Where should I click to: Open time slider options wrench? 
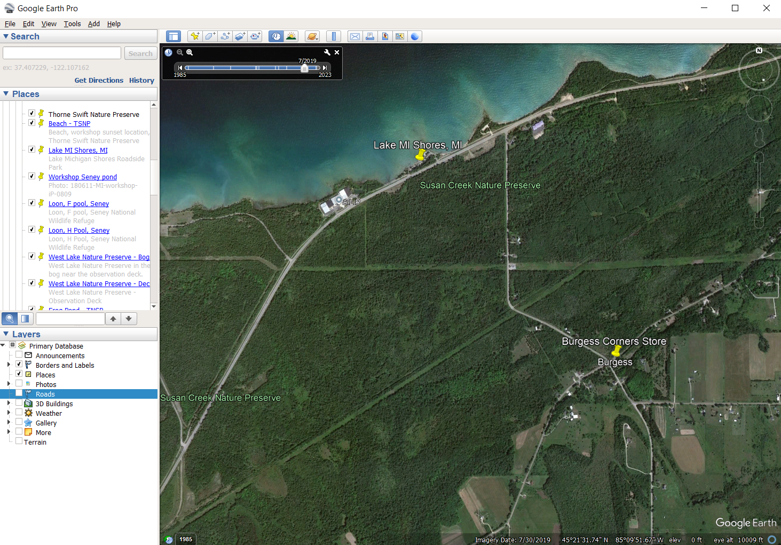coord(327,52)
